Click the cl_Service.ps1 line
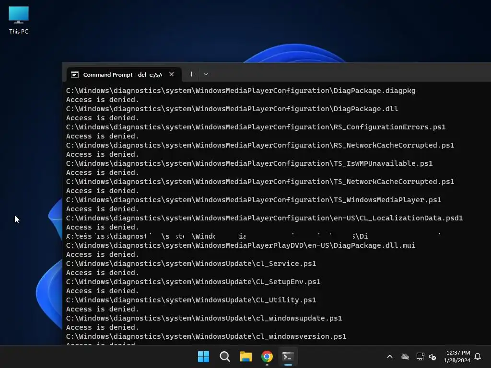The image size is (491, 368). coord(191,264)
